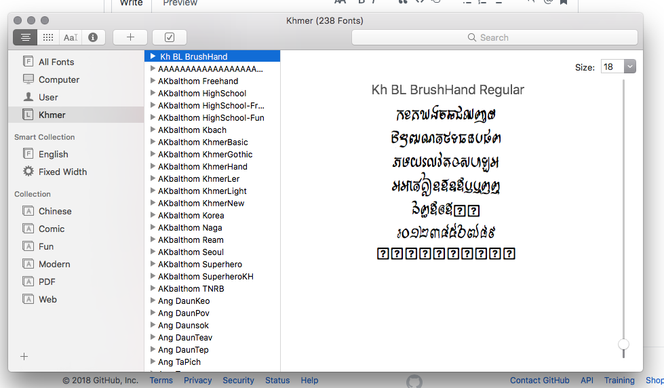The height and width of the screenshot is (388, 664).
Task: Click the add font plus button
Action: (x=130, y=37)
